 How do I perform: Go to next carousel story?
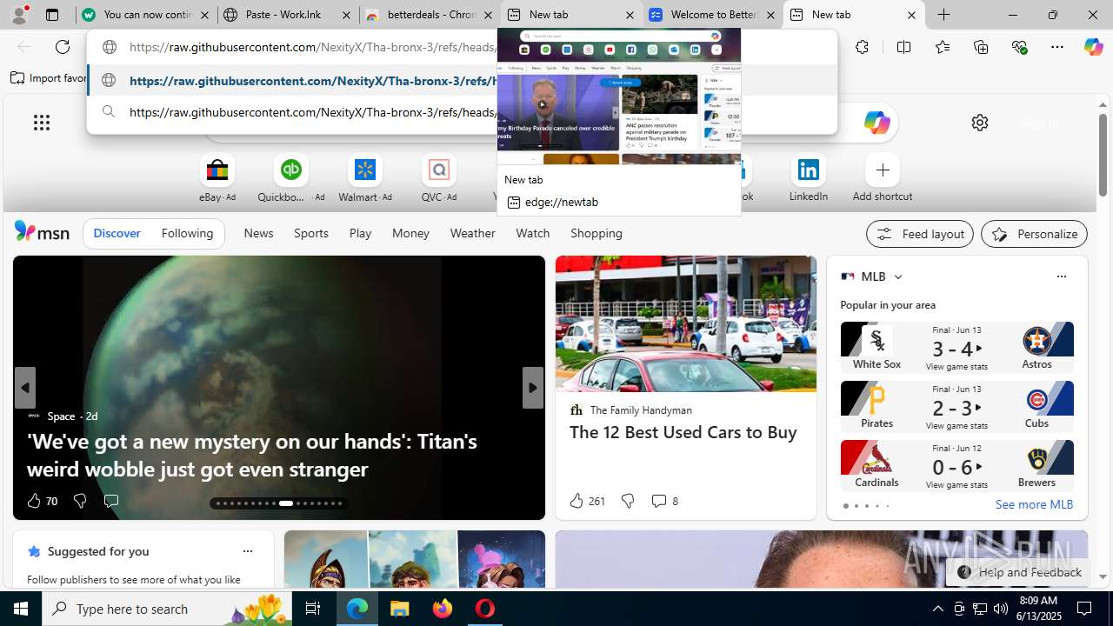(x=533, y=388)
